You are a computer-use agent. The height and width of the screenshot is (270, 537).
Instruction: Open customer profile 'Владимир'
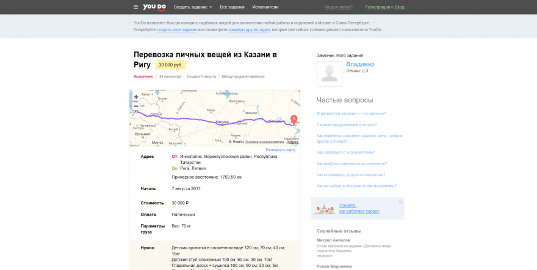pyautogui.click(x=360, y=64)
